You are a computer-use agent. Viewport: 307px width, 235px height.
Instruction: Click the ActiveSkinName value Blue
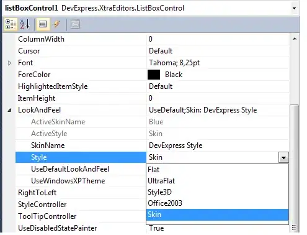click(x=156, y=122)
